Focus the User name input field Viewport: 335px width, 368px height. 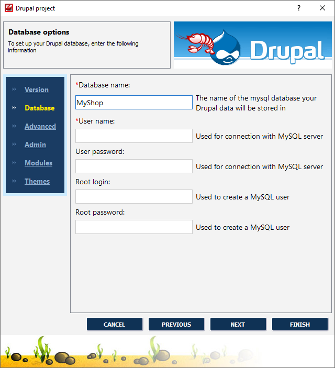(x=134, y=136)
